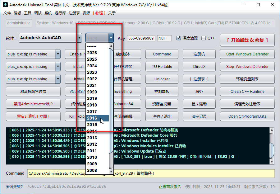Click the 开始卸载 & 修复 button
The width and height of the screenshot is (280, 194).
(x=247, y=40)
